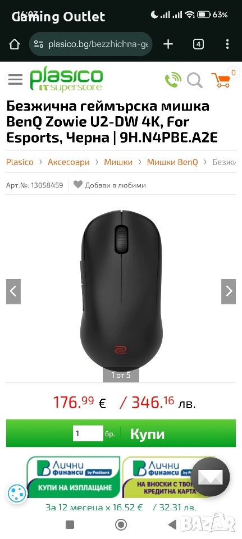Open the Plasico hamburger menu
This screenshot has width=242, height=539.
16,79
